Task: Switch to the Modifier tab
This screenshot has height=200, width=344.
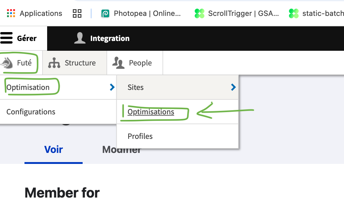Action: 122,150
